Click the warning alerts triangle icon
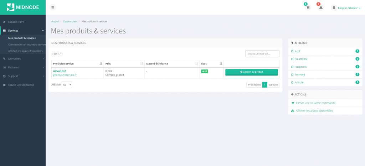This screenshot has width=365, height=166. click(320, 7)
